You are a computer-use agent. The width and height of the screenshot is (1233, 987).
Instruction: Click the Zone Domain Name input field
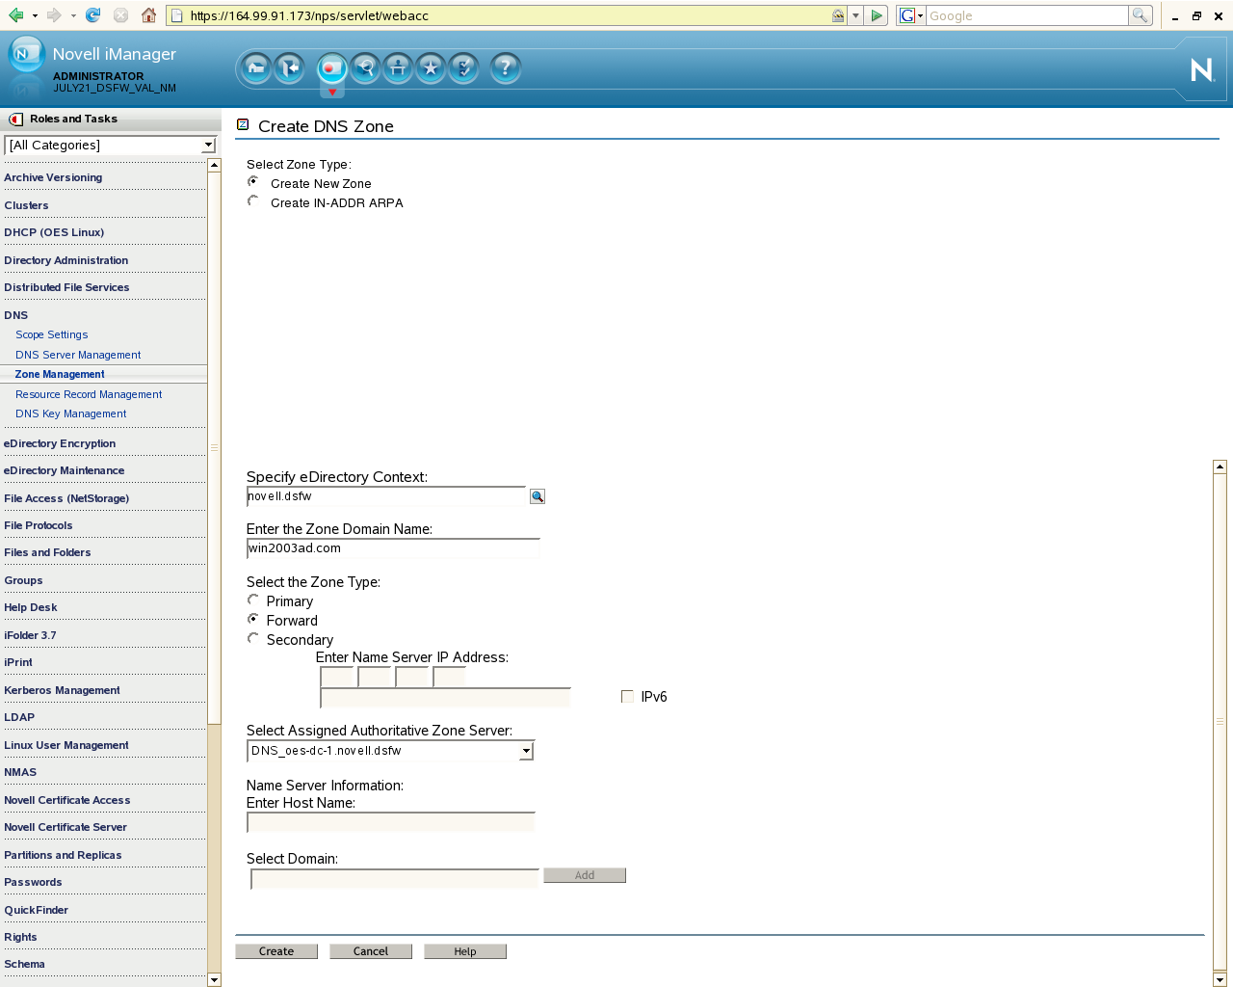point(393,548)
